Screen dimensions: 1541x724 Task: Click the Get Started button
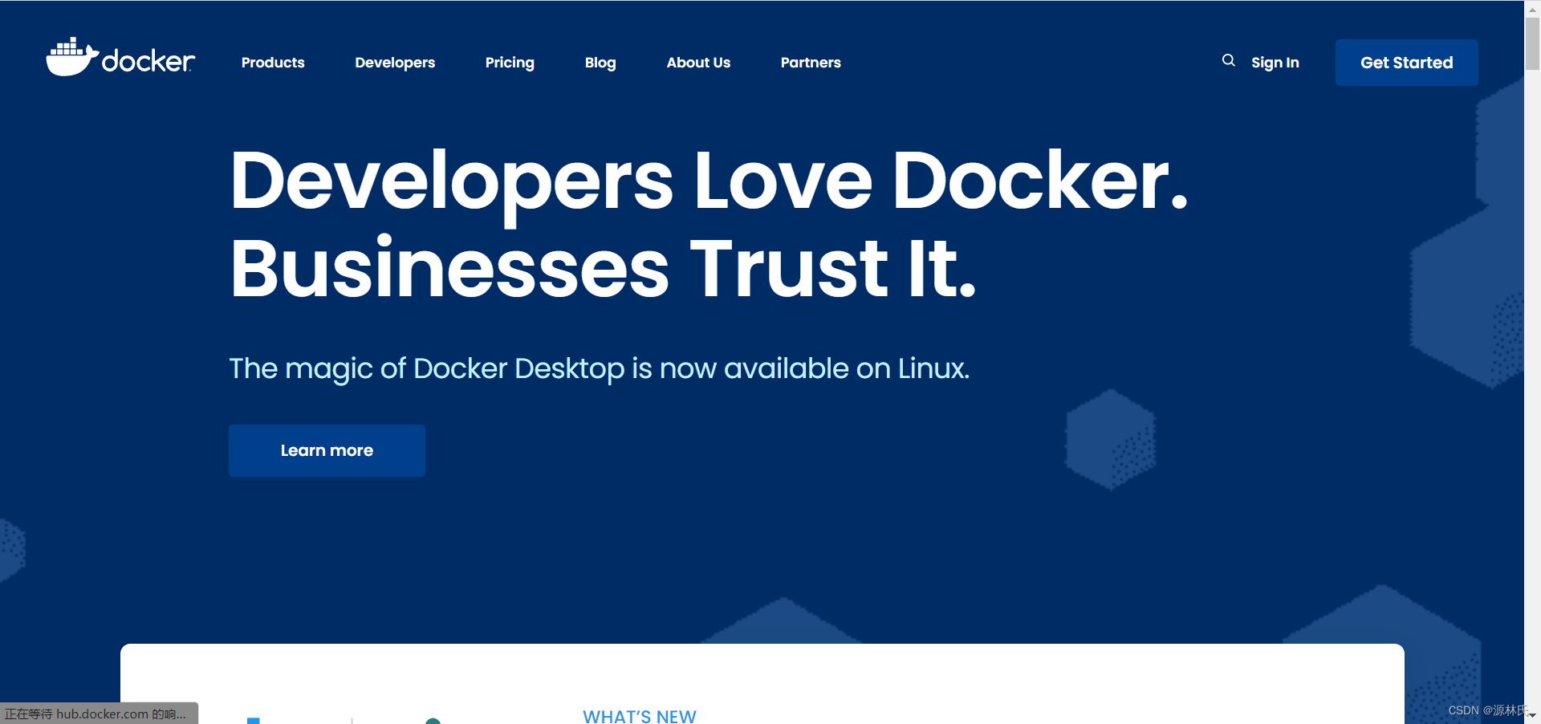(x=1406, y=63)
